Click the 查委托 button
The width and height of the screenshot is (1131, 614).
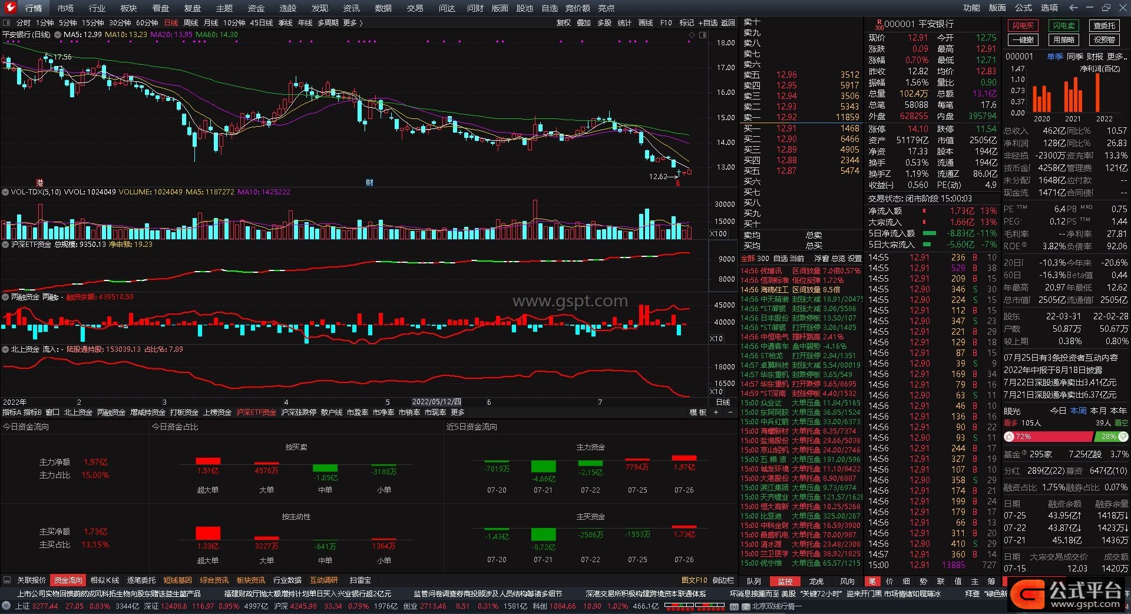point(1104,26)
